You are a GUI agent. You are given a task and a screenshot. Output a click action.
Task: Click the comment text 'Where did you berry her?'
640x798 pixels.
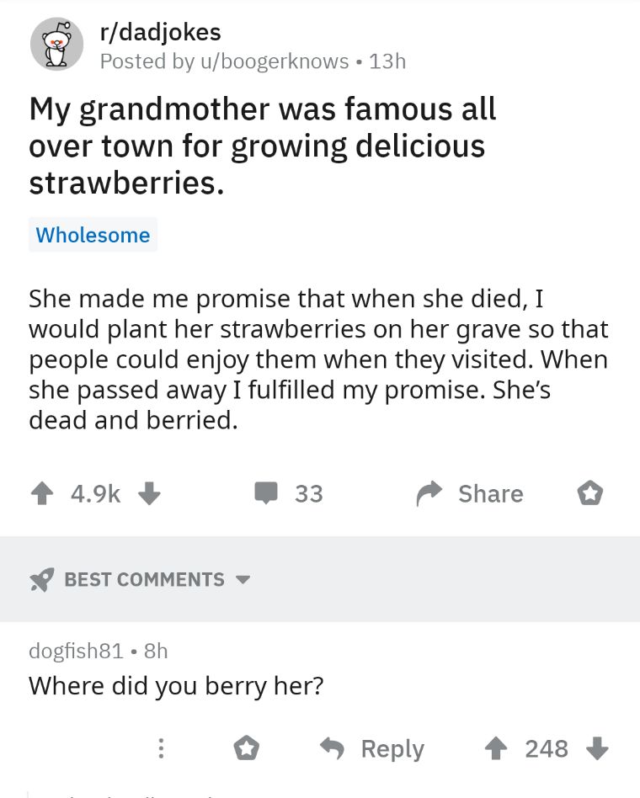tap(176, 686)
